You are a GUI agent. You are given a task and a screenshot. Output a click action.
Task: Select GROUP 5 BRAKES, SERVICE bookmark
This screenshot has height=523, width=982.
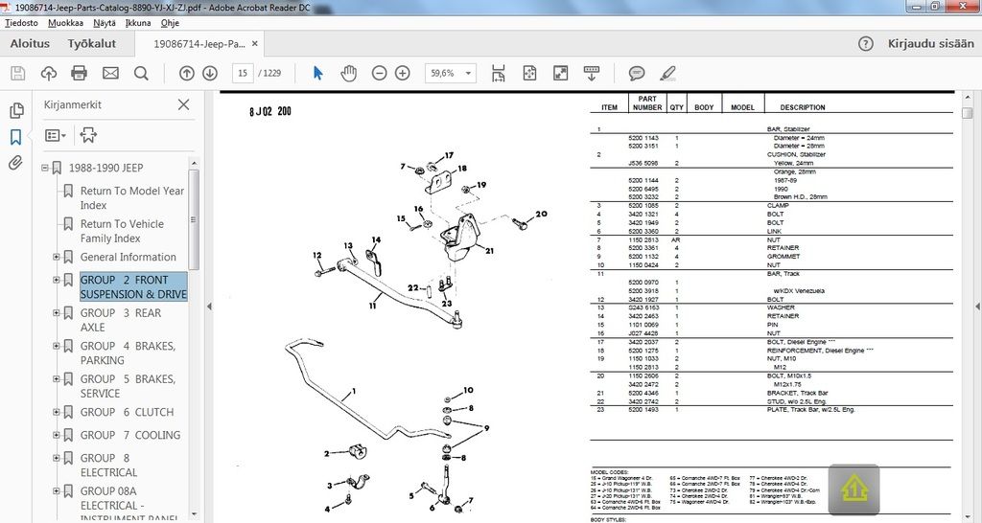tap(128, 386)
